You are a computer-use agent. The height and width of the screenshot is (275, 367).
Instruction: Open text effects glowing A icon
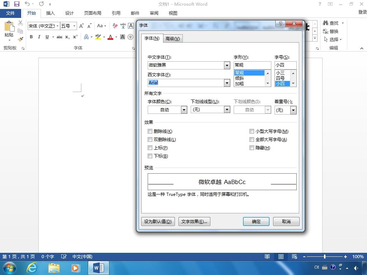(x=86, y=37)
